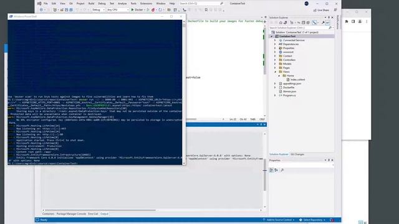Expand the Connected Services node
The width and height of the screenshot is (399, 224).
pos(275,40)
